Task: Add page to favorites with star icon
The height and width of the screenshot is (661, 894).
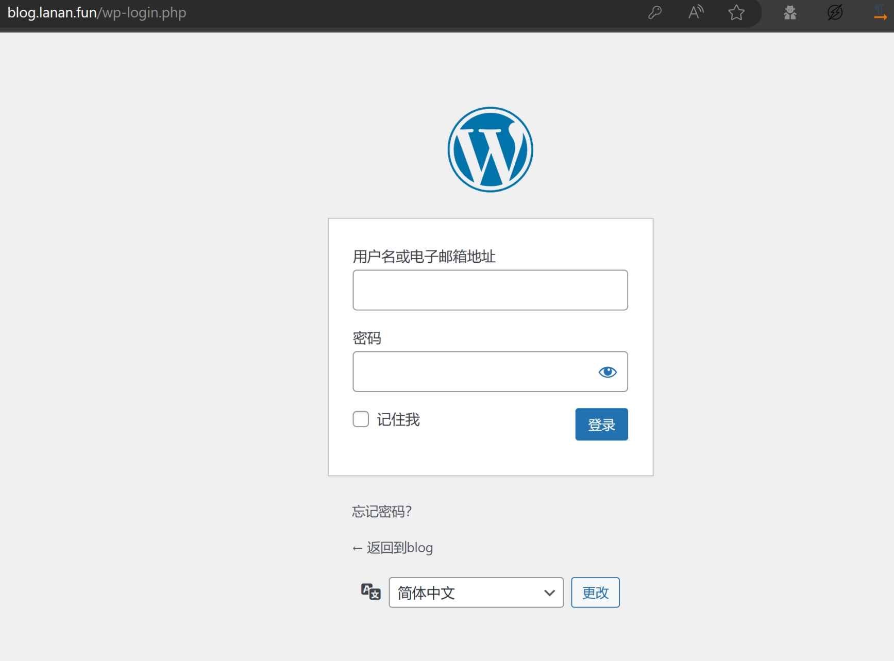Action: pos(736,12)
